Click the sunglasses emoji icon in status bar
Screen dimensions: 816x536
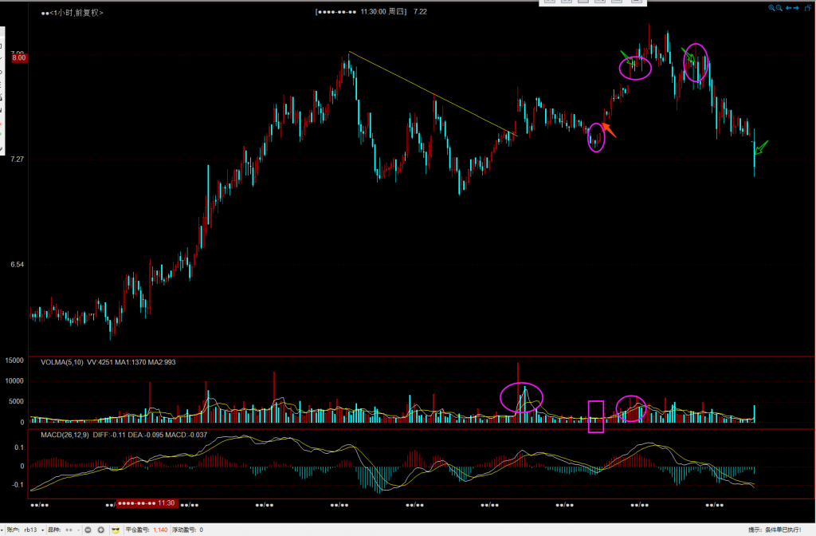[116, 530]
